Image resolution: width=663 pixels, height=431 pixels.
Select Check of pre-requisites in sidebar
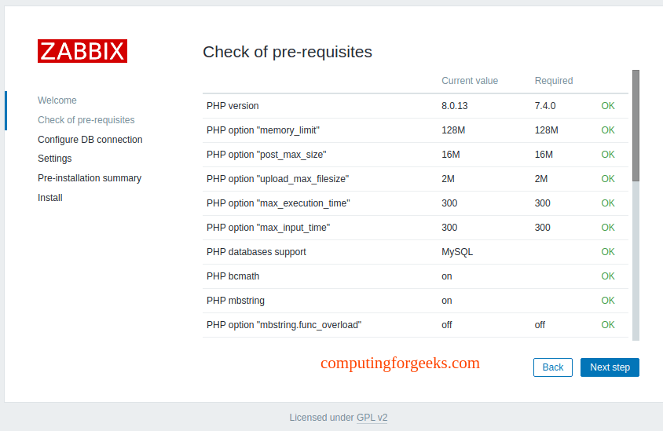tap(86, 120)
